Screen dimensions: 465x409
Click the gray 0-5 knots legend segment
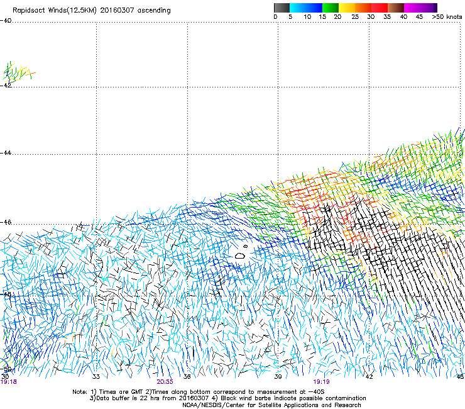[282, 8]
